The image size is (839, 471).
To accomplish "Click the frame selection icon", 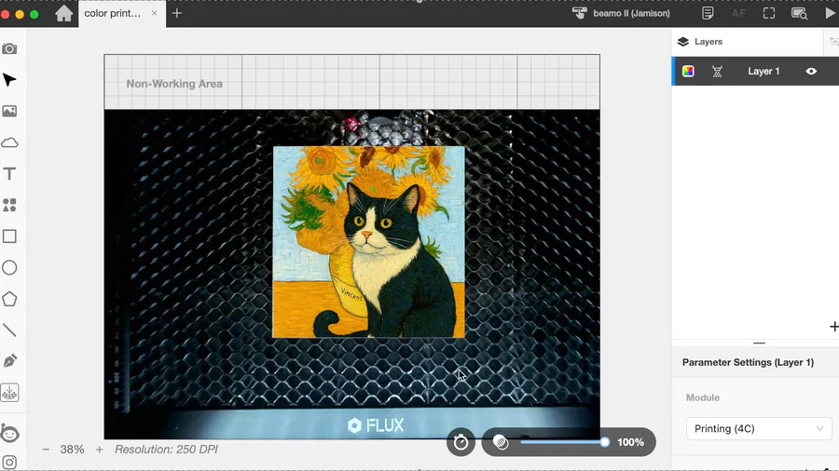I will coord(769,13).
